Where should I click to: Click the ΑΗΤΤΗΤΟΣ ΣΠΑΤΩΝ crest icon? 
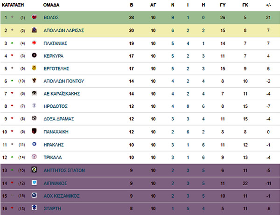click(34, 169)
